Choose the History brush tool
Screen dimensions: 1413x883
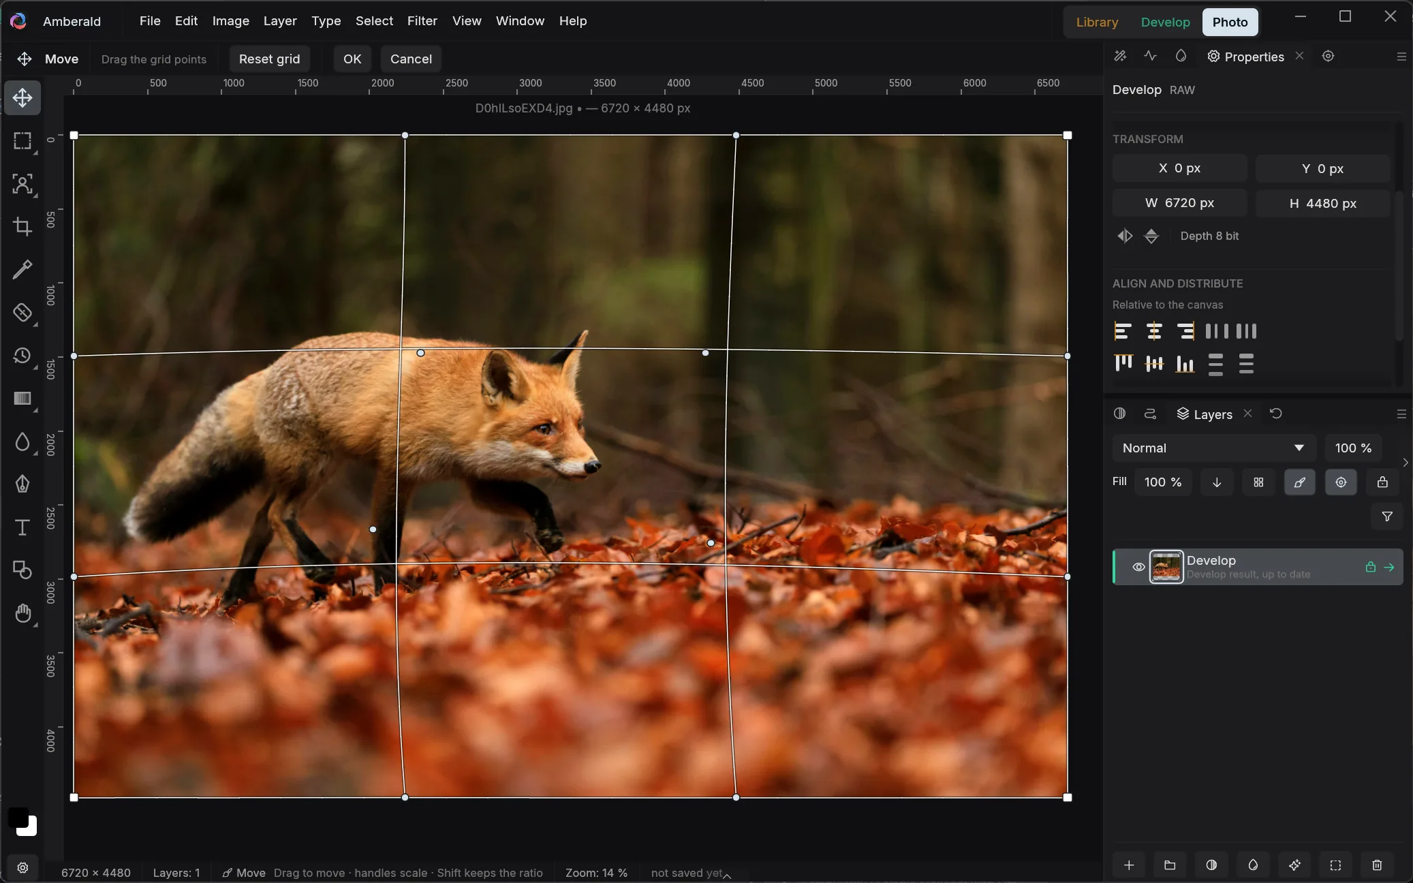point(22,356)
